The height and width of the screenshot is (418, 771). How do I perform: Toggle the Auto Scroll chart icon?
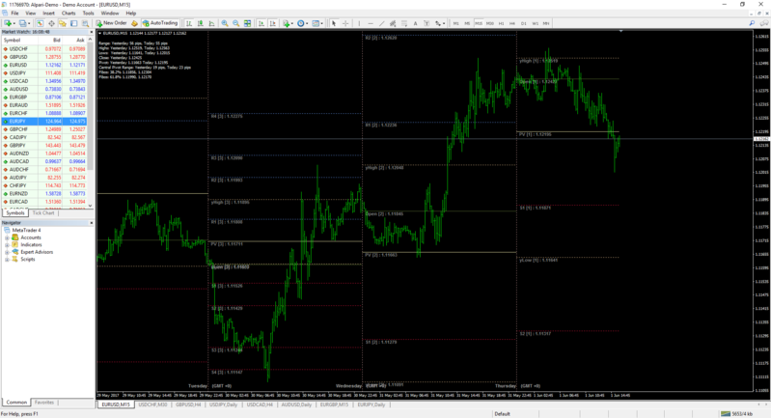point(262,23)
